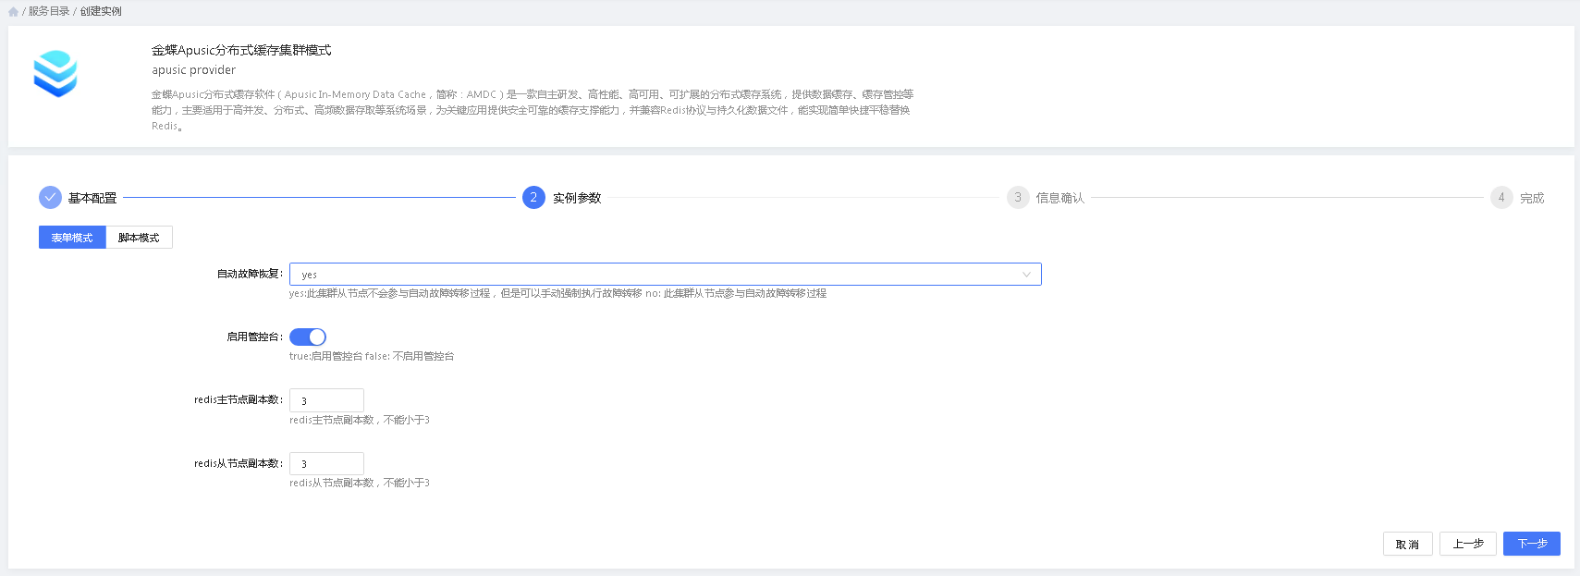Click the redis主节点副本数 input field

pos(326,400)
